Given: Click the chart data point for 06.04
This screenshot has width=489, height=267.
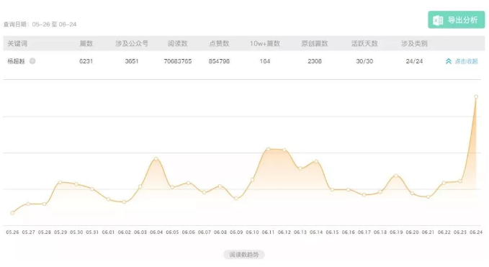Looking at the screenshot, I should coord(156,159).
